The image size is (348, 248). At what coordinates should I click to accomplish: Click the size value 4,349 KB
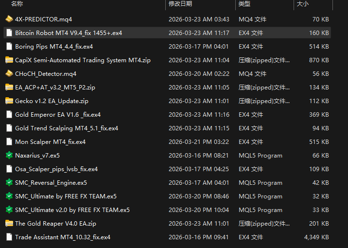click(x=316, y=237)
